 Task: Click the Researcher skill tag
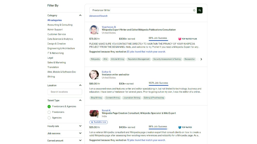(190, 59)
